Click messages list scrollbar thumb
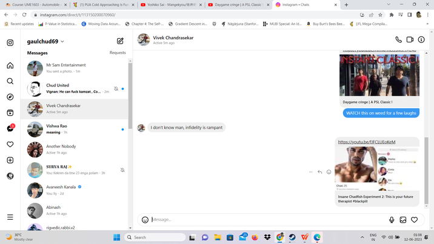434x244 pixels. click(130, 96)
